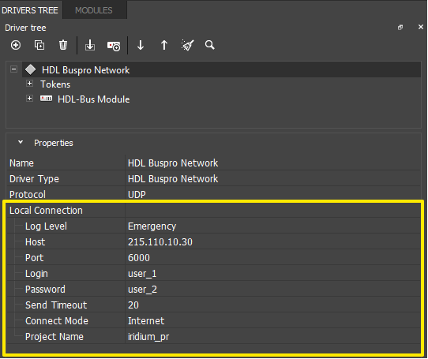Click the Delete trash icon
This screenshot has height=359, width=428.
[63, 45]
